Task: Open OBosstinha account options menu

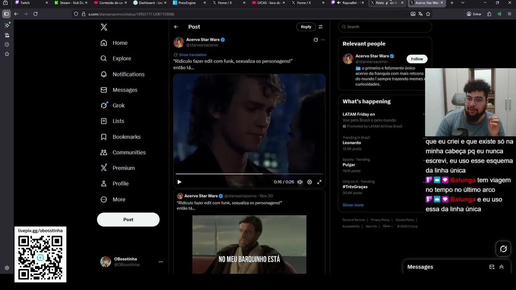Action: click(160, 262)
